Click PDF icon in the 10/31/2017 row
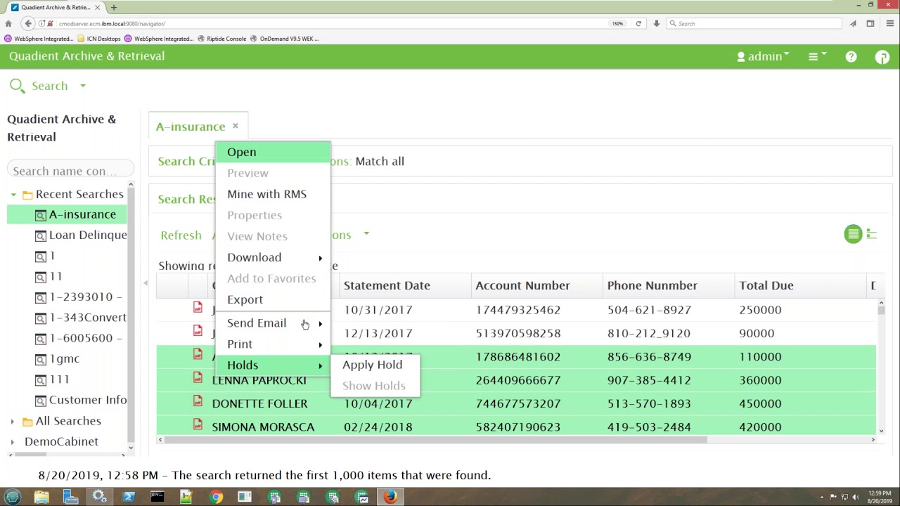 pyautogui.click(x=198, y=307)
